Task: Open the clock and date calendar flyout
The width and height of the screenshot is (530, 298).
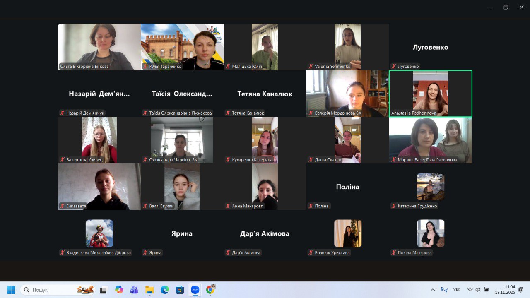Action: pos(504,289)
